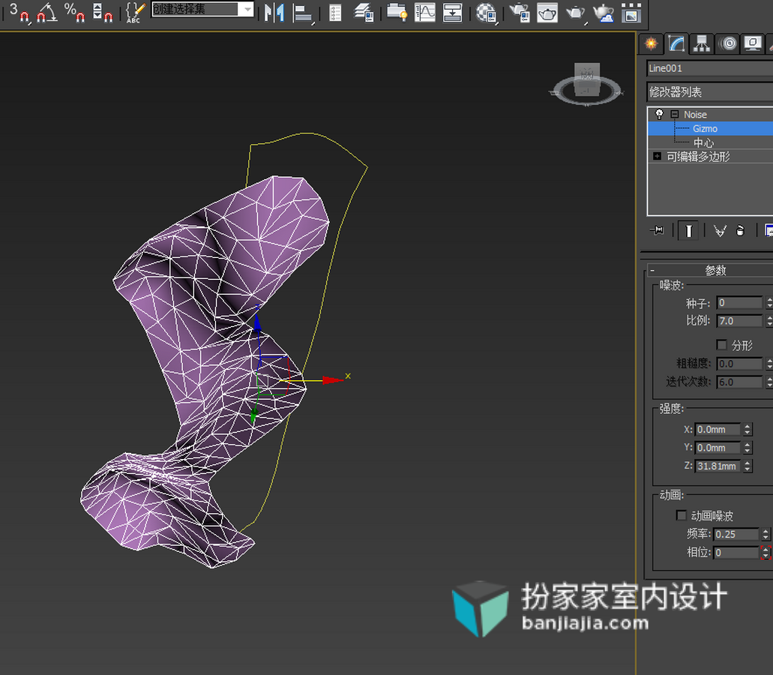The height and width of the screenshot is (675, 773).
Task: Click Pin Stack icon
Action: pos(657,230)
